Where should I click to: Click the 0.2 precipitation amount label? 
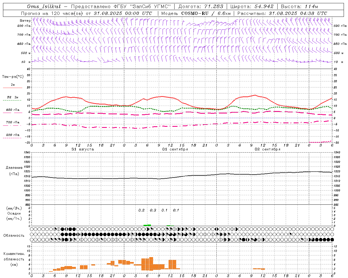[x=141, y=210]
